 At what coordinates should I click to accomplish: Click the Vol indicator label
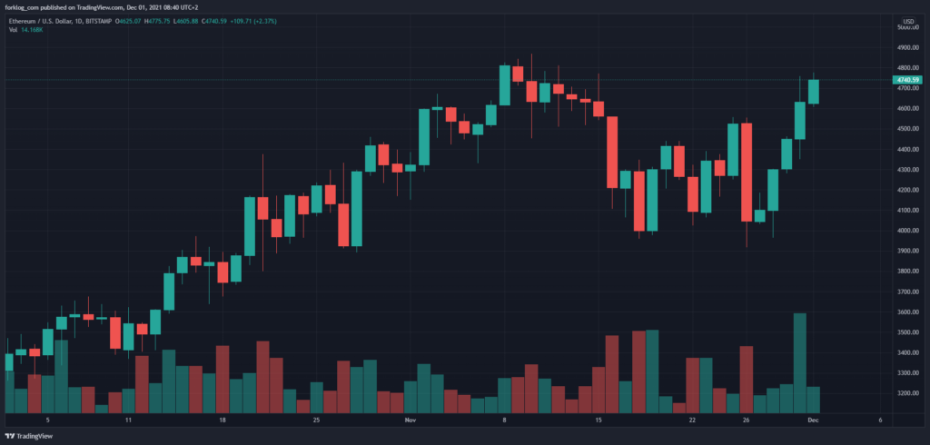(x=11, y=29)
